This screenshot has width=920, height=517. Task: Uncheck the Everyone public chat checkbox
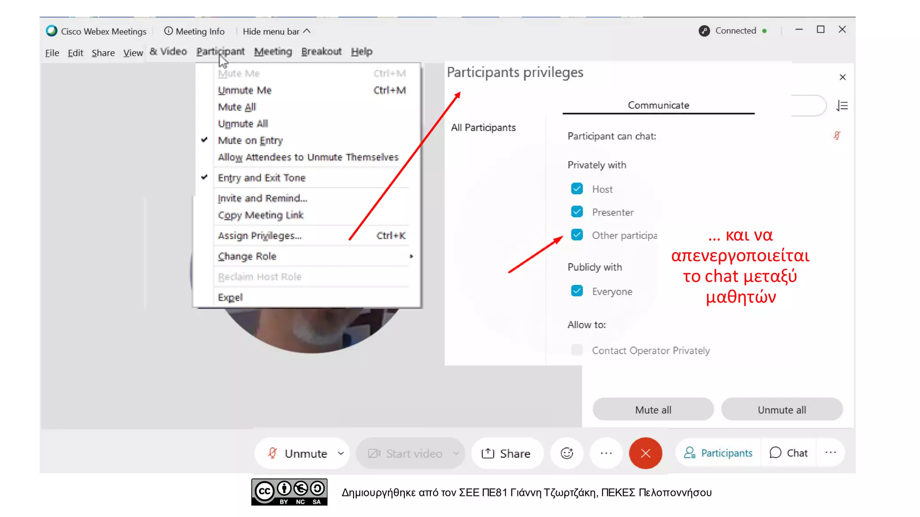click(577, 291)
